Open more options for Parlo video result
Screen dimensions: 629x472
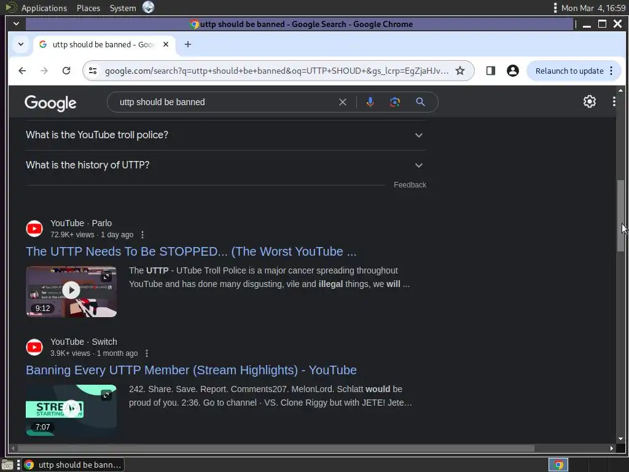tap(143, 235)
